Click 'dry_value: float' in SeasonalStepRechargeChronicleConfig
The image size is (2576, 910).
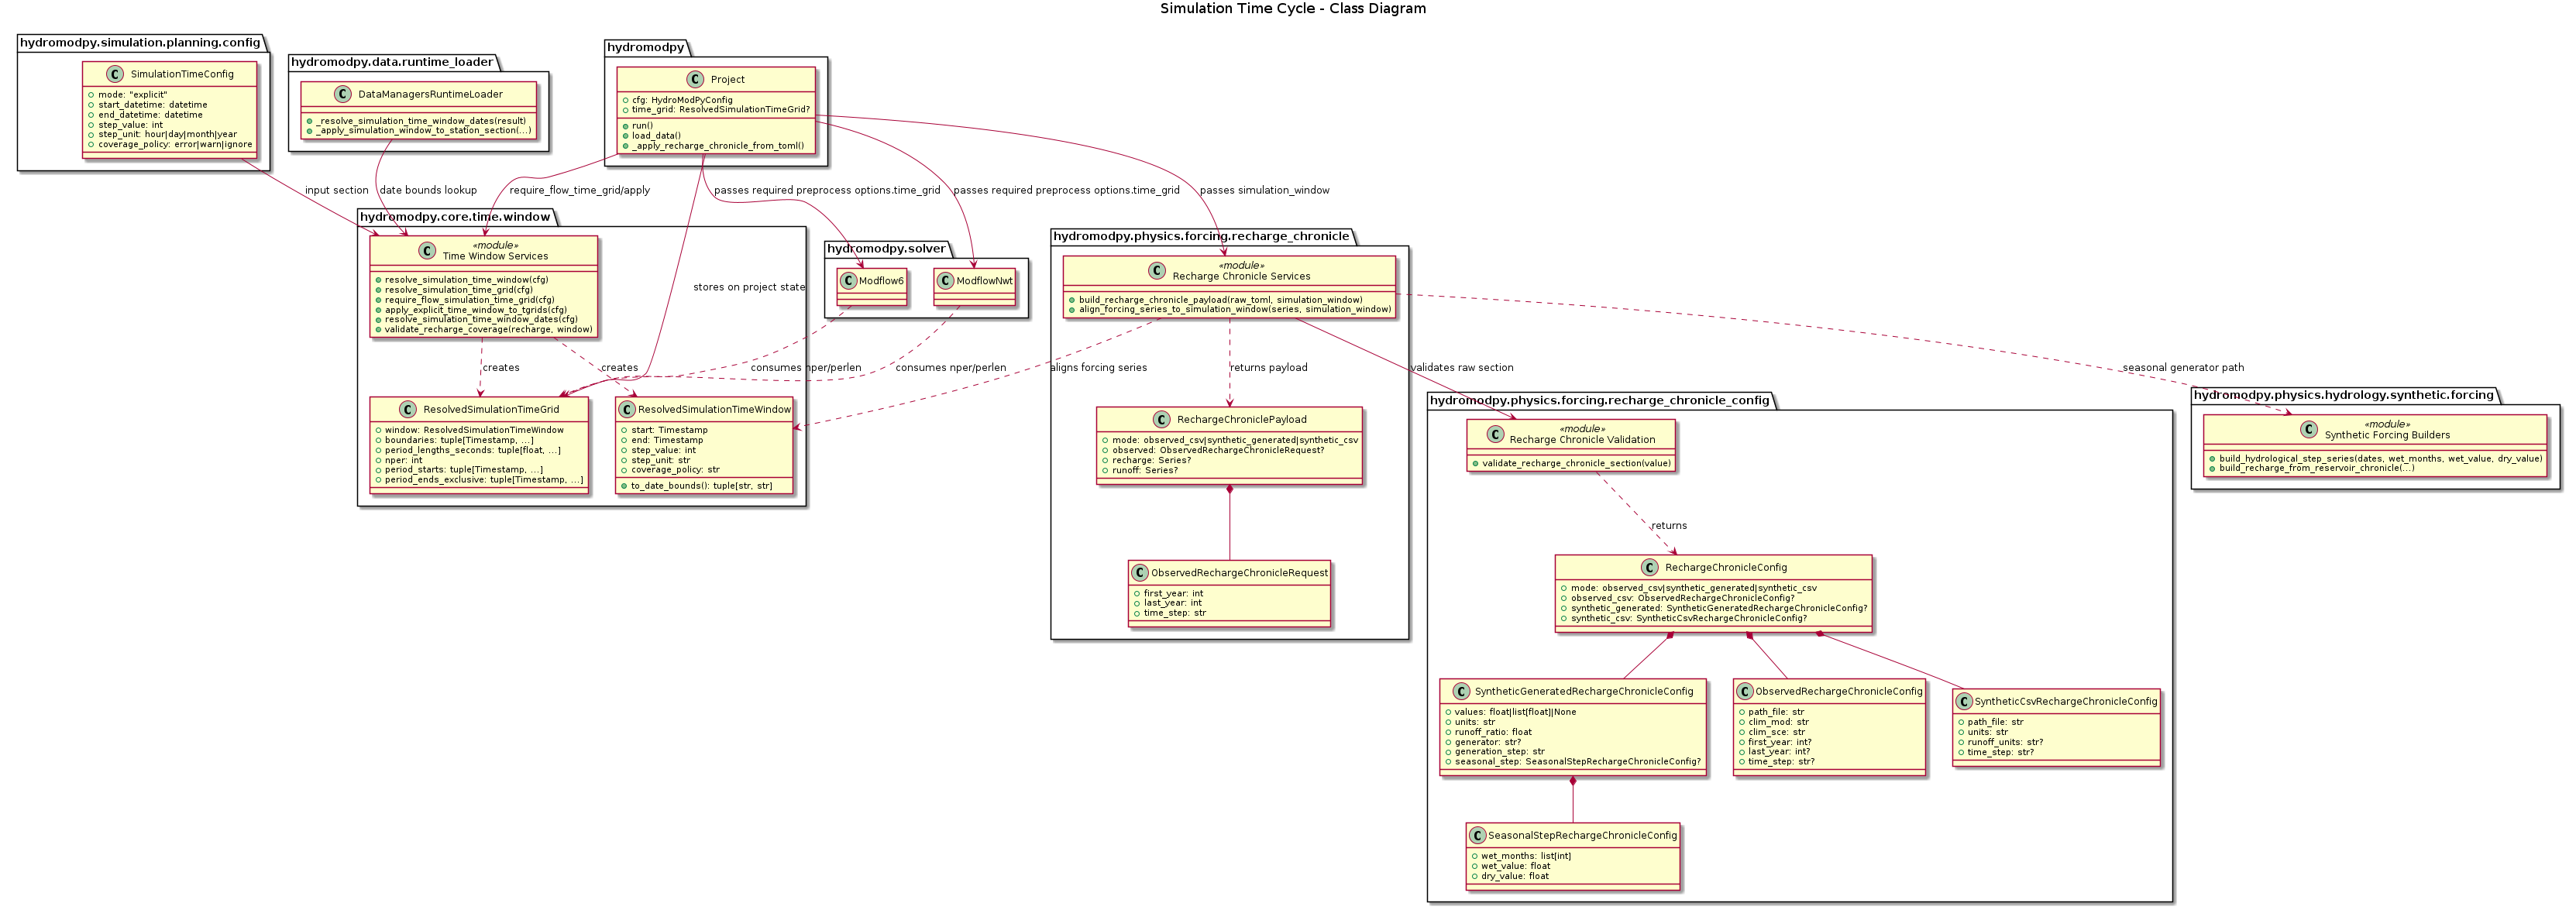coord(1514,876)
